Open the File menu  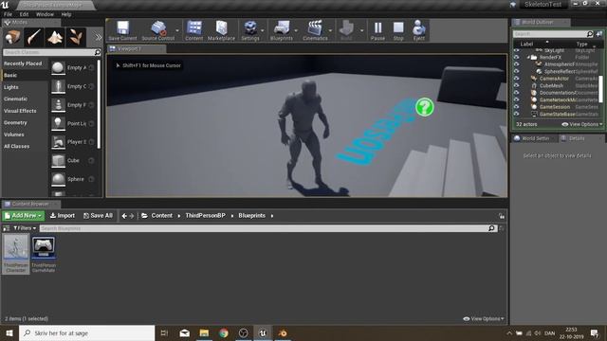coord(8,14)
